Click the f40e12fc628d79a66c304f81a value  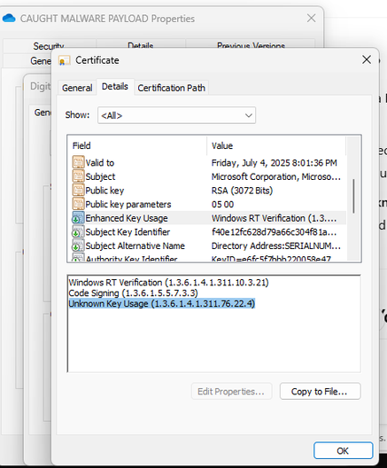(x=274, y=232)
